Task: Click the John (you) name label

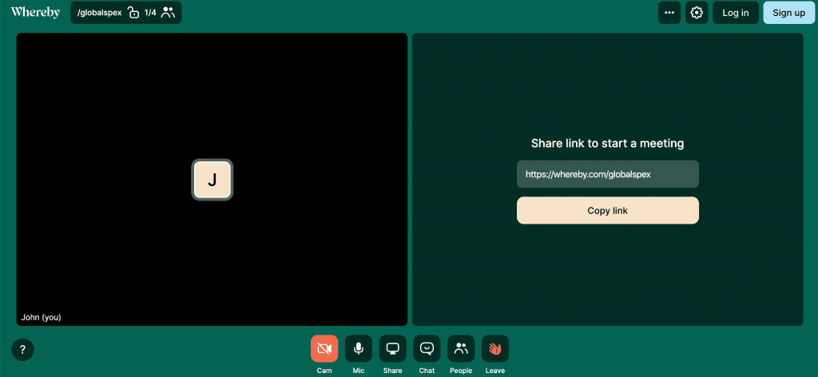Action: (x=42, y=317)
